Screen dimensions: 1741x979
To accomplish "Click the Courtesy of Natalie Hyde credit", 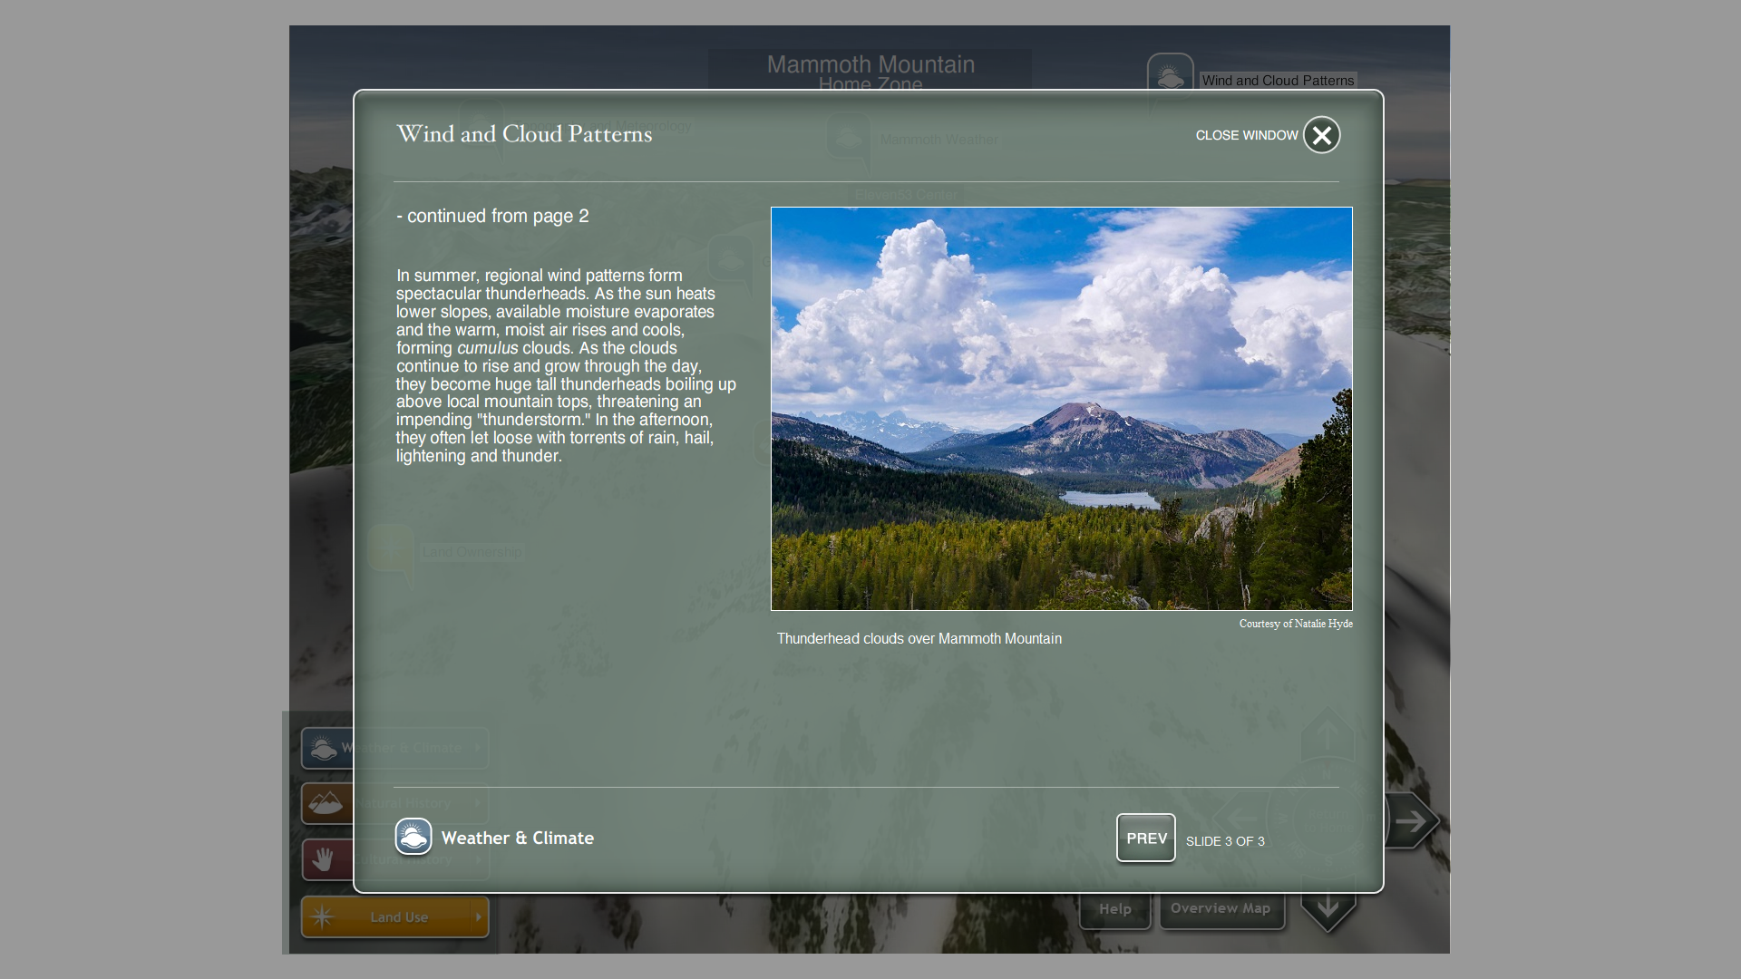I will click(1296, 624).
